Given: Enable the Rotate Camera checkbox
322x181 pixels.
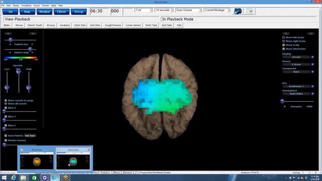Looking at the screenshot, I should (6, 140).
